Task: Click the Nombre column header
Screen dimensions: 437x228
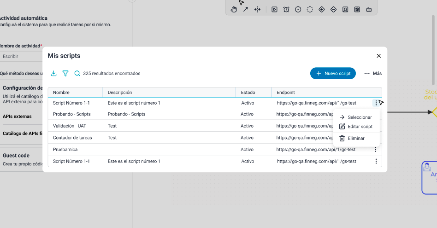Action: click(61, 93)
